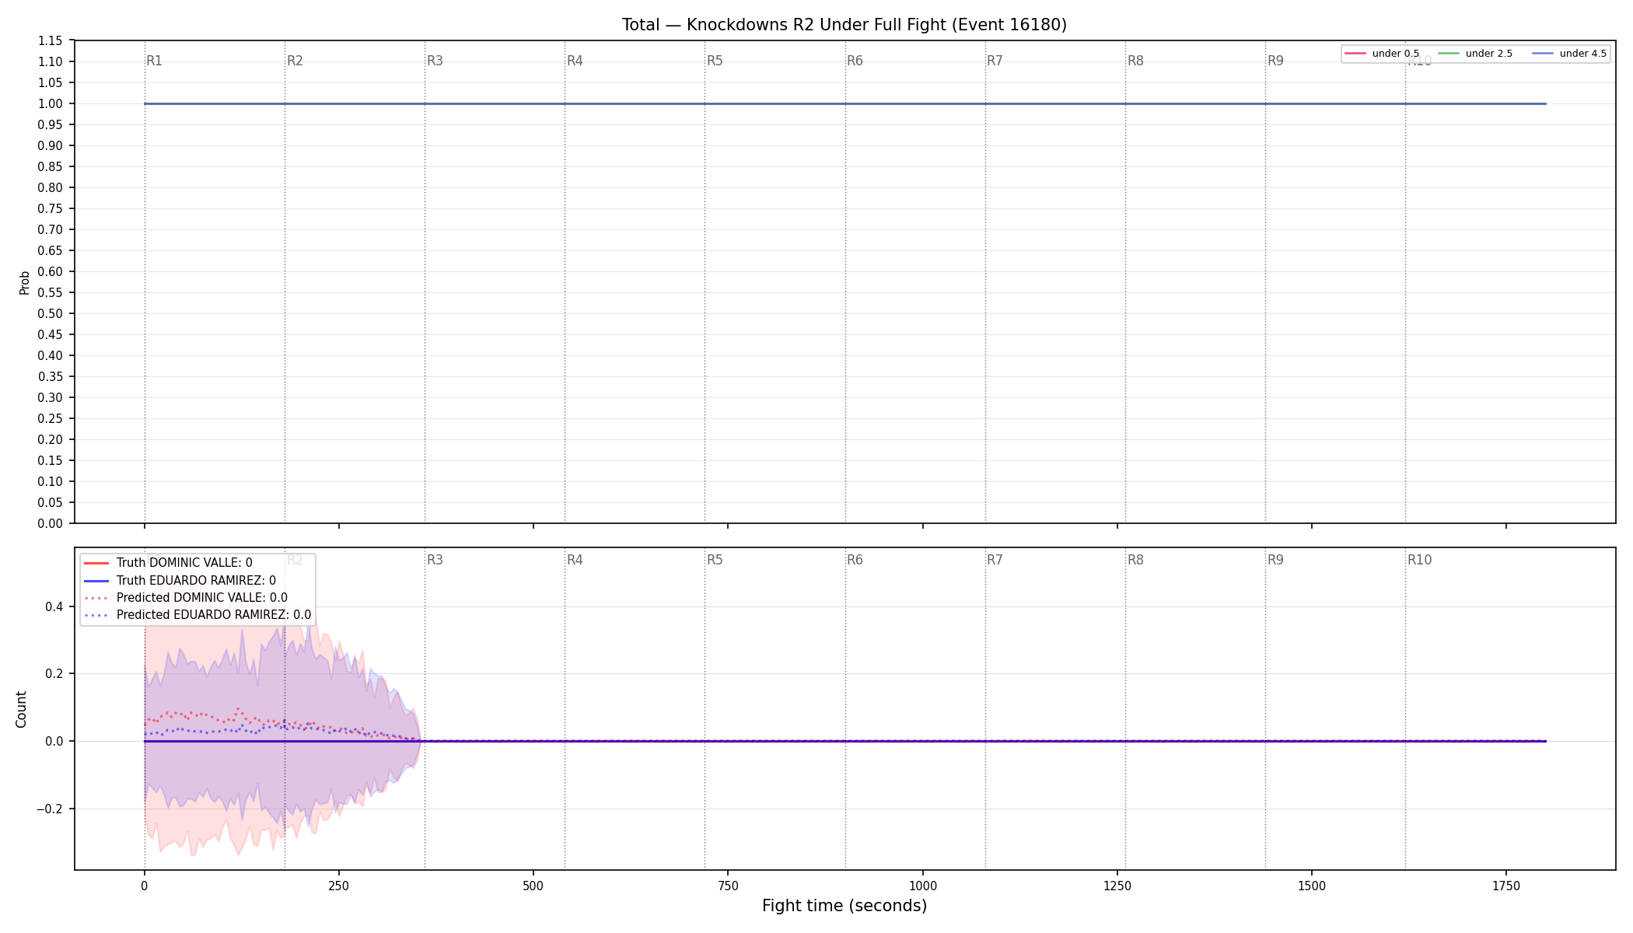Click the R6 round label in the Prob chart
The width and height of the screenshot is (1633, 933).
pos(855,61)
